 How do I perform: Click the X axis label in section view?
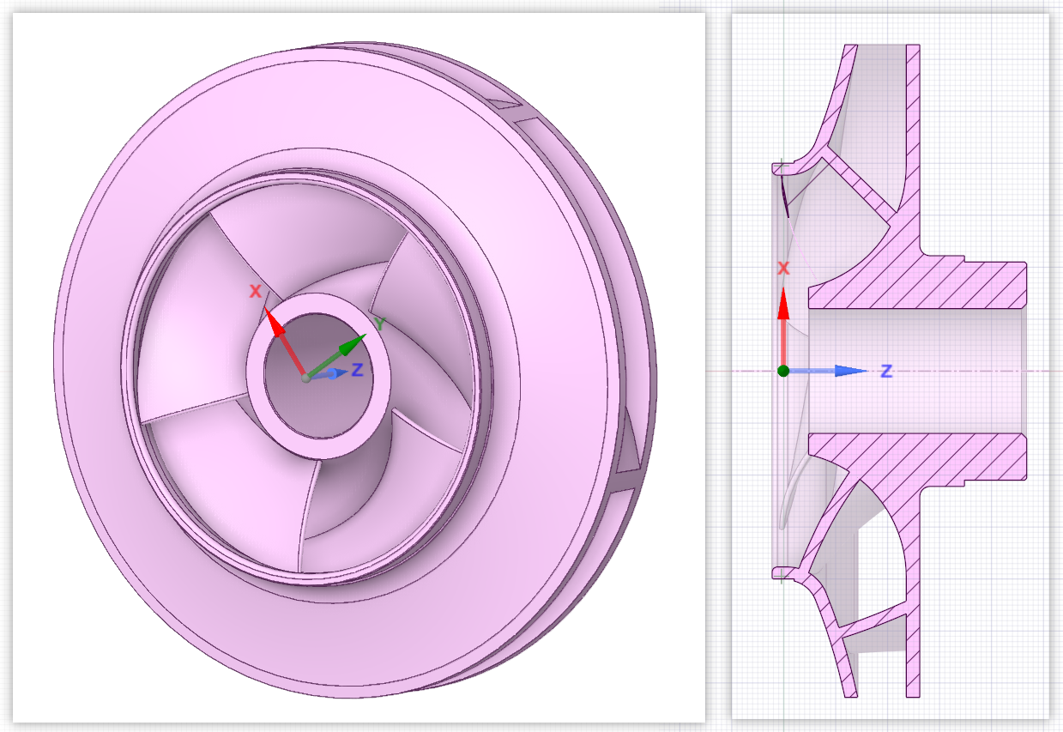(x=782, y=269)
